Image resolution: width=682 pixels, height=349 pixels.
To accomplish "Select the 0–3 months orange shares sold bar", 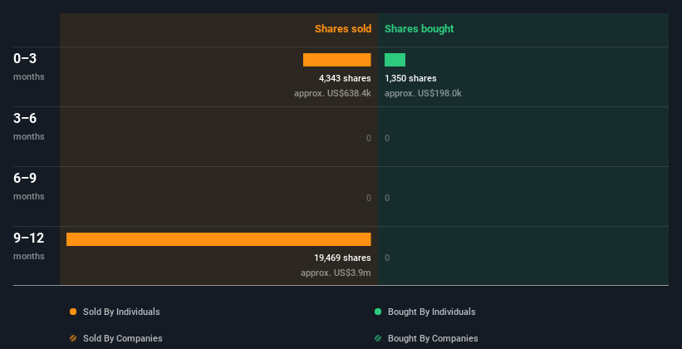I will 337,60.
